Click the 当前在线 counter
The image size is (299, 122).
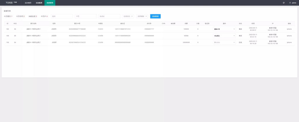tap(33, 16)
